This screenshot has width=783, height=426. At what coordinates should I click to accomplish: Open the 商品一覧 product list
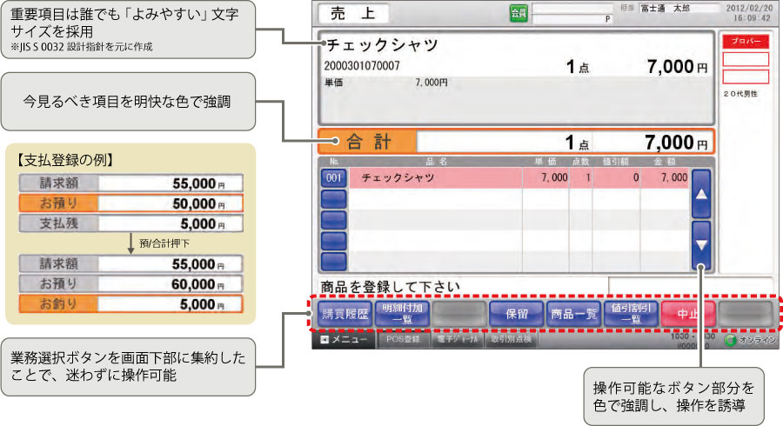[573, 314]
